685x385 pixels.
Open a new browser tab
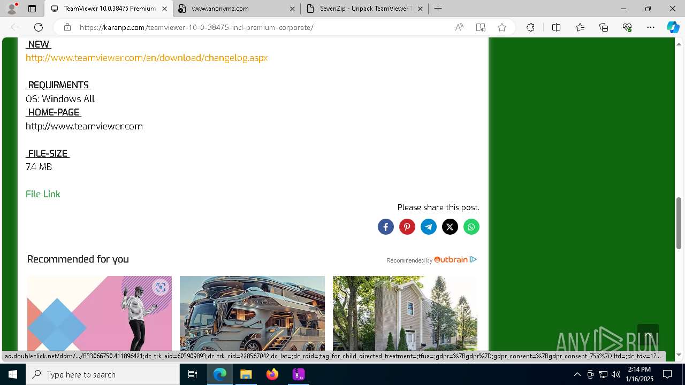[438, 9]
